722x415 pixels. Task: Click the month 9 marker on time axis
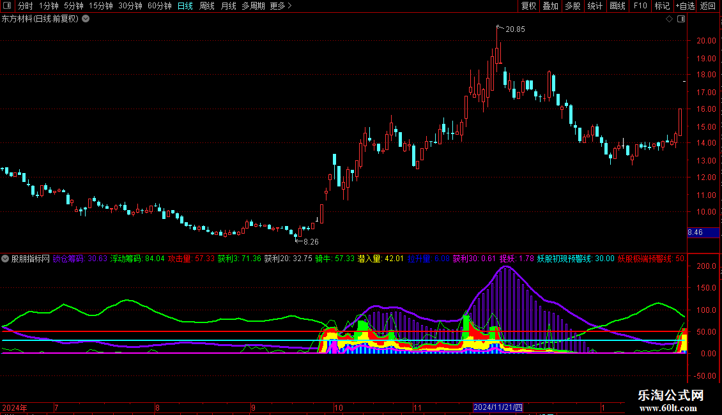[253, 407]
